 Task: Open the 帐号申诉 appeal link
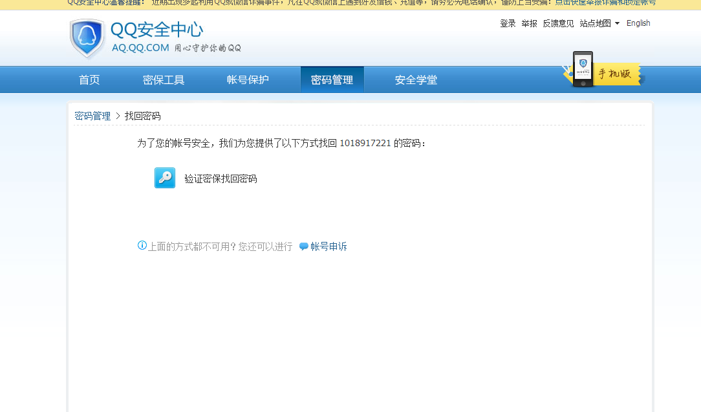pos(329,246)
